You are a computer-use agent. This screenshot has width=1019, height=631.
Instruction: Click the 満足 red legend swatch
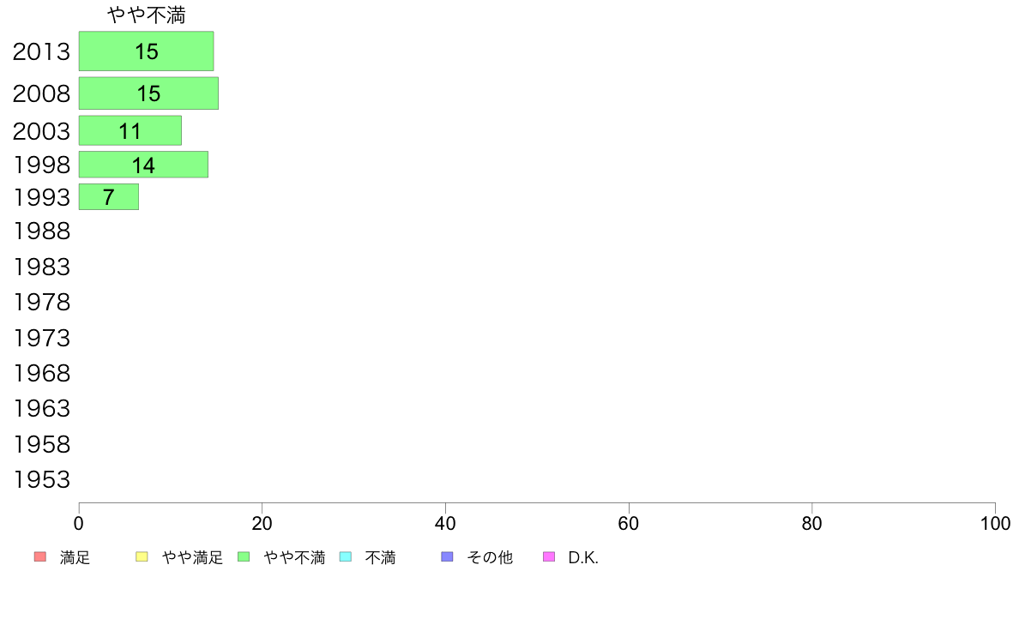pyautogui.click(x=40, y=557)
